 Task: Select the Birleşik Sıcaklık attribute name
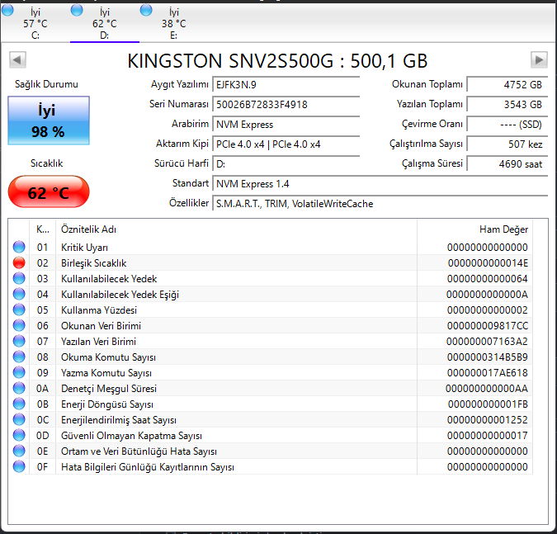(x=94, y=263)
